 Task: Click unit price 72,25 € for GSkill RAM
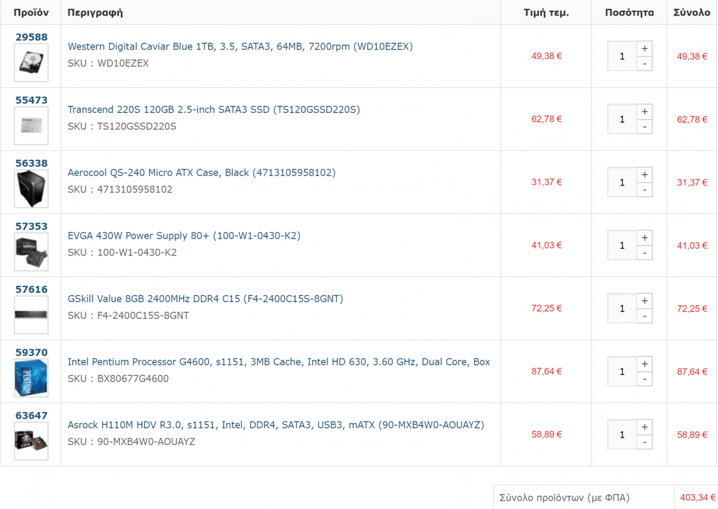point(546,309)
